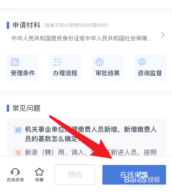This screenshot has height=193, width=172.
Task: Tap the answer text beginning 新录（聘）用
Action: (x=91, y=152)
